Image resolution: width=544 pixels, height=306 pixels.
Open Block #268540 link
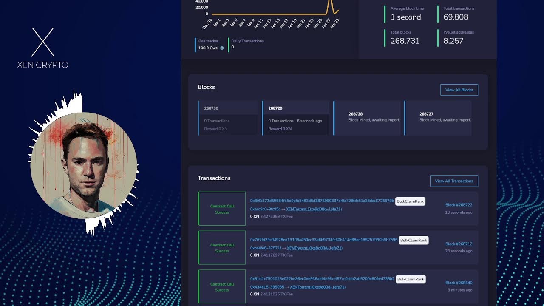pyautogui.click(x=459, y=283)
